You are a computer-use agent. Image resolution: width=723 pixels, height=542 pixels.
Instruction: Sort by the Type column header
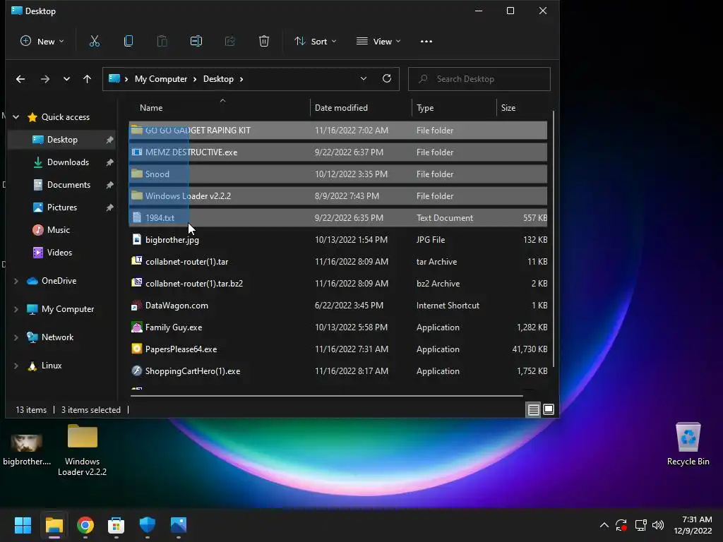coord(454,108)
